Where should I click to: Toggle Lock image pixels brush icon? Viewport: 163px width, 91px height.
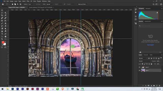145,64
